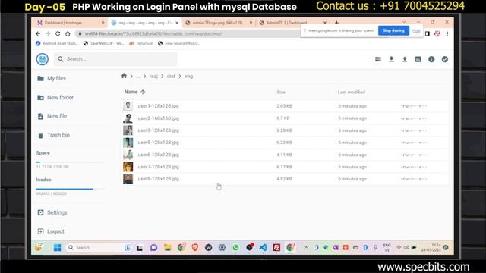Navigate to raaj breadcrumb folder
This screenshot has height=273, width=486.
click(x=153, y=76)
